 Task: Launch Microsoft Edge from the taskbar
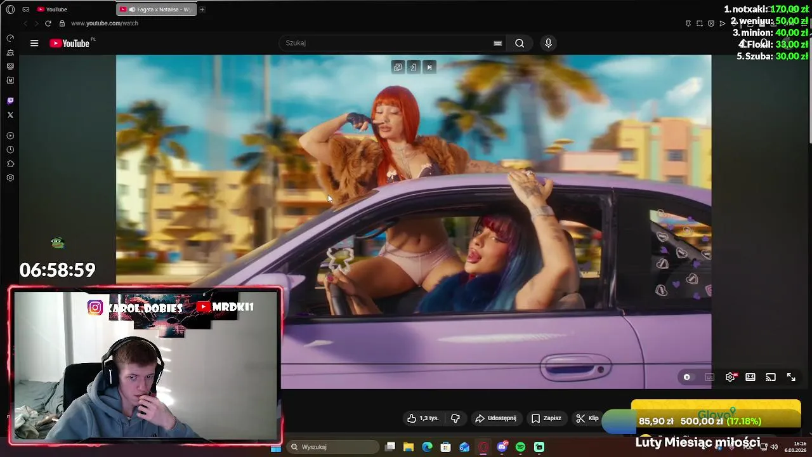pyautogui.click(x=427, y=447)
